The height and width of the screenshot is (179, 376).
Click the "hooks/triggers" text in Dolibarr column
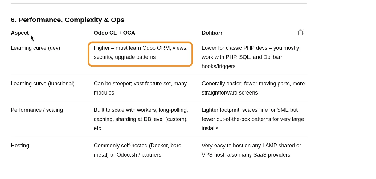point(219,66)
